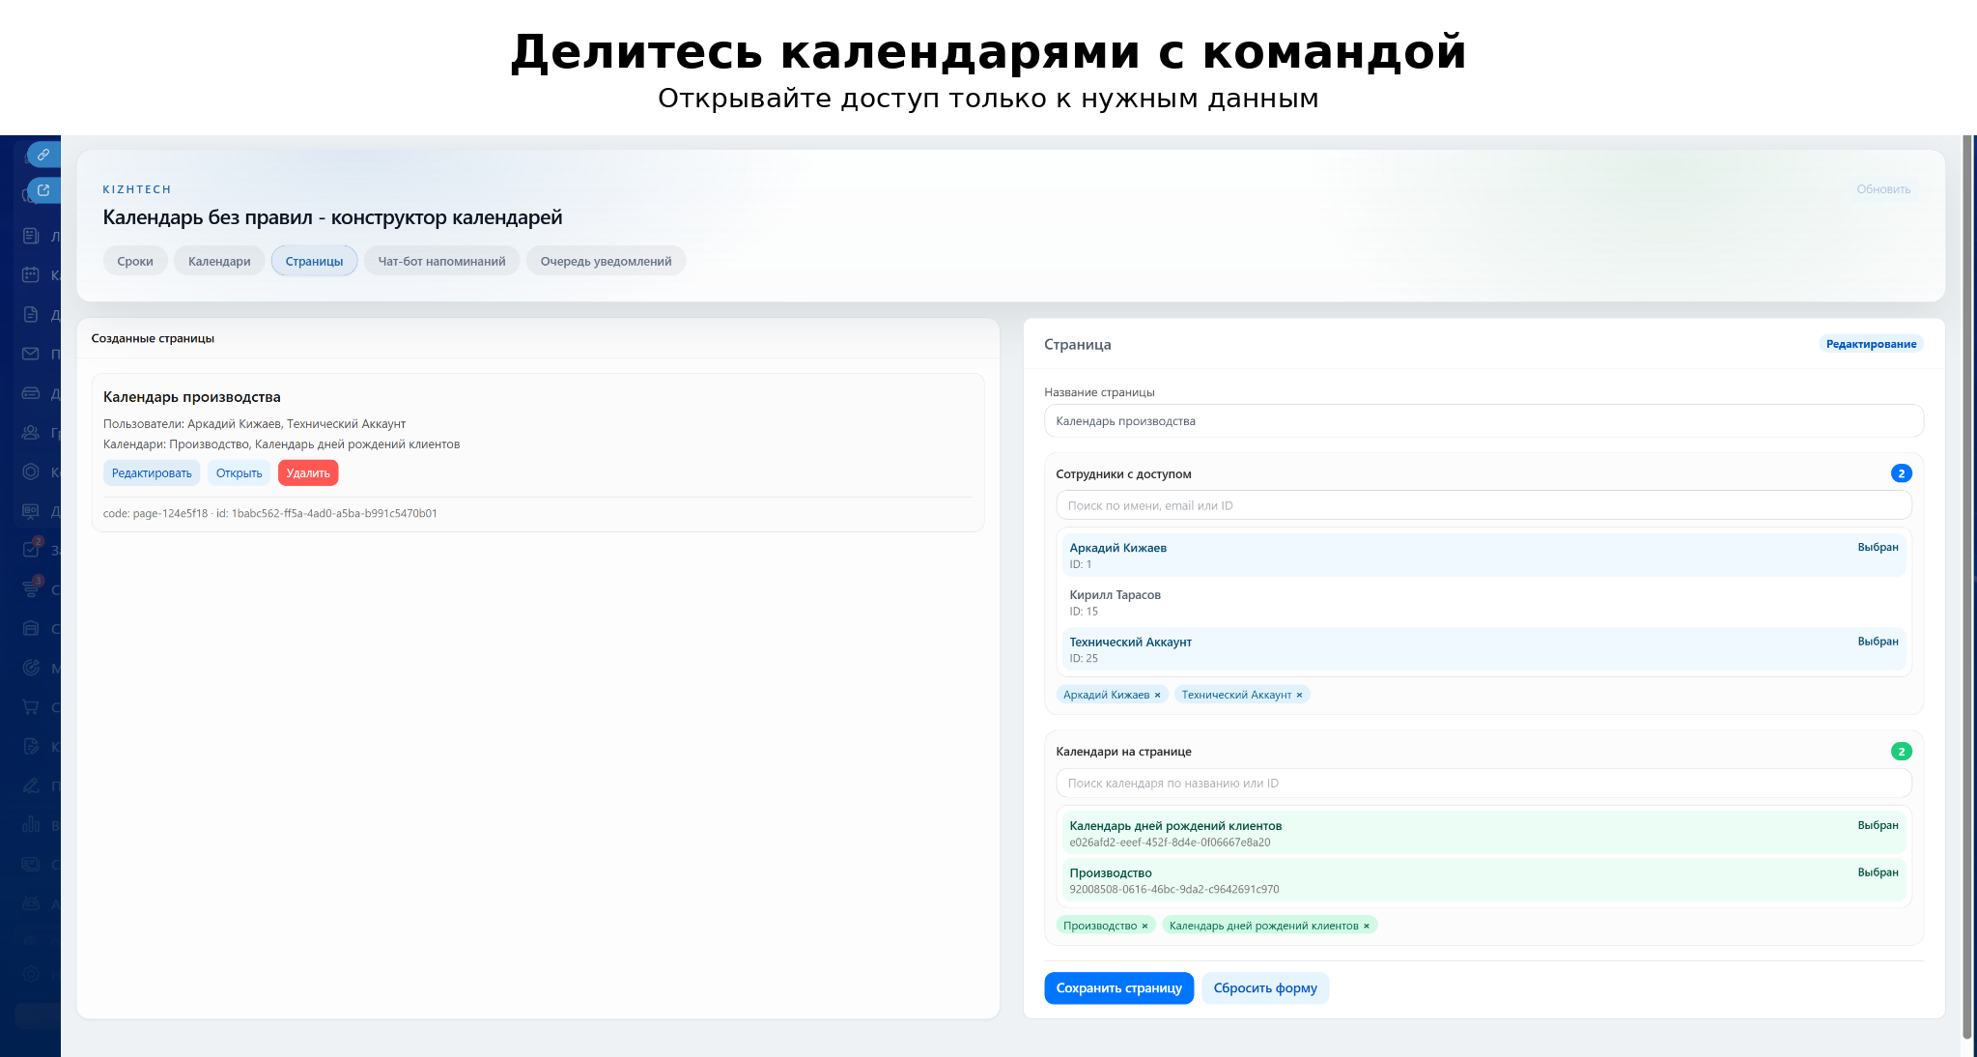This screenshot has width=1977, height=1057.
Task: Click the users group sidebar icon
Action: (31, 432)
